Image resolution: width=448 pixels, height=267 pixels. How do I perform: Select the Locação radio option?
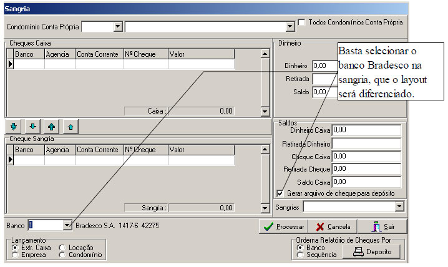tap(62, 248)
